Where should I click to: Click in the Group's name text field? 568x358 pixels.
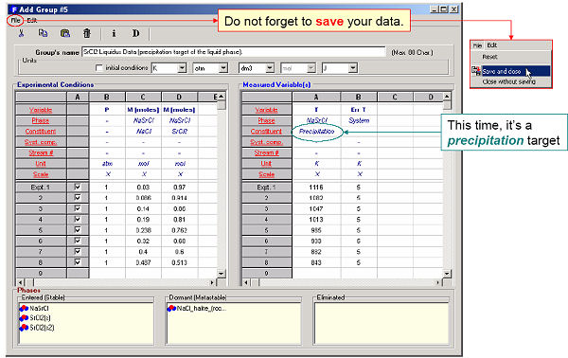pyautogui.click(x=234, y=52)
